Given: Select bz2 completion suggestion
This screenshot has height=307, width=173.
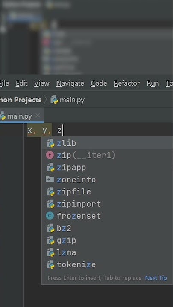Looking at the screenshot, I should (107, 228).
